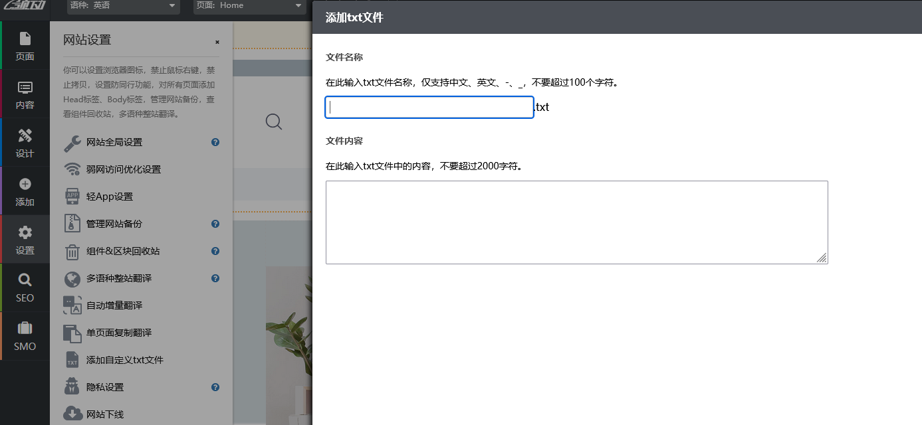Switch to the SEO sidebar tab
The image size is (922, 425).
(x=25, y=288)
